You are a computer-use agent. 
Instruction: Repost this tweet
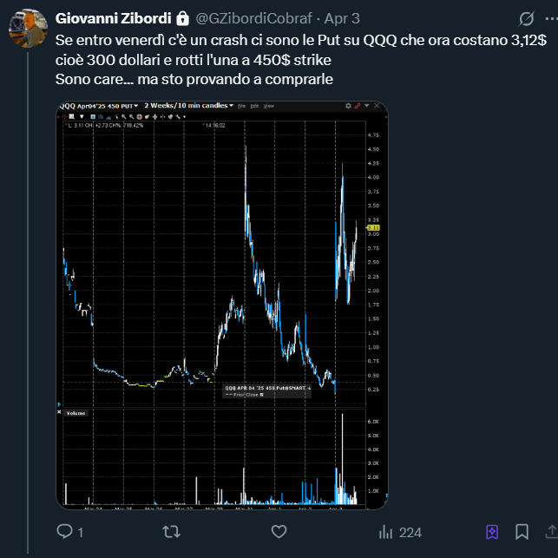click(x=172, y=531)
